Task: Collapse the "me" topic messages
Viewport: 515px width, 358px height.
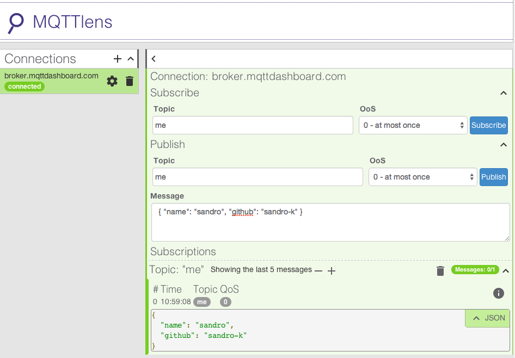Action: 506,270
